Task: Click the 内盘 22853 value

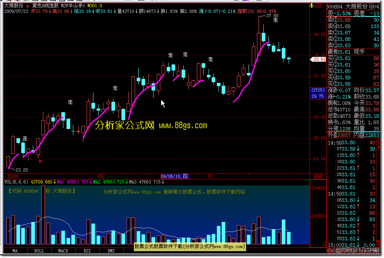Action: coord(372,135)
